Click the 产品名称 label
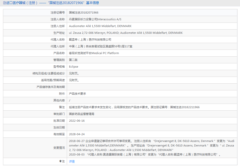 (x=59, y=53)
